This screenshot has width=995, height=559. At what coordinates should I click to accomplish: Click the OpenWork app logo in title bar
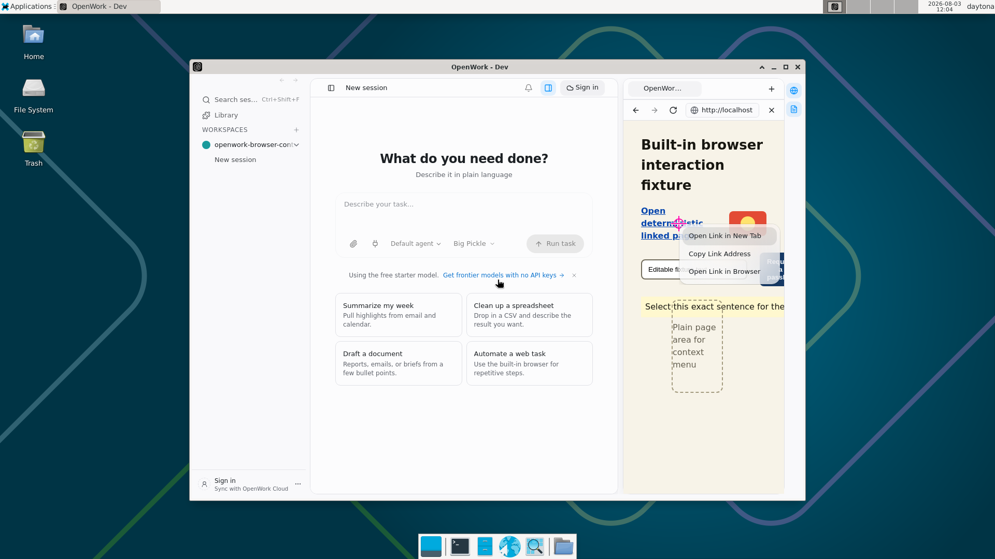[x=197, y=67]
